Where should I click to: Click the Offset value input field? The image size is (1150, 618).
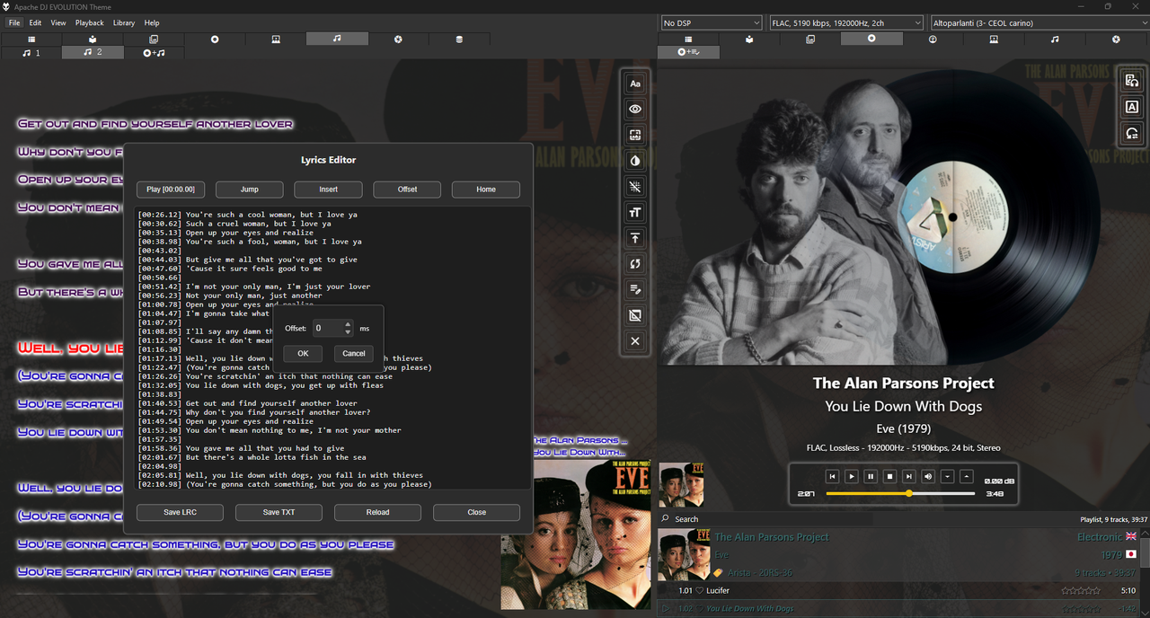328,329
